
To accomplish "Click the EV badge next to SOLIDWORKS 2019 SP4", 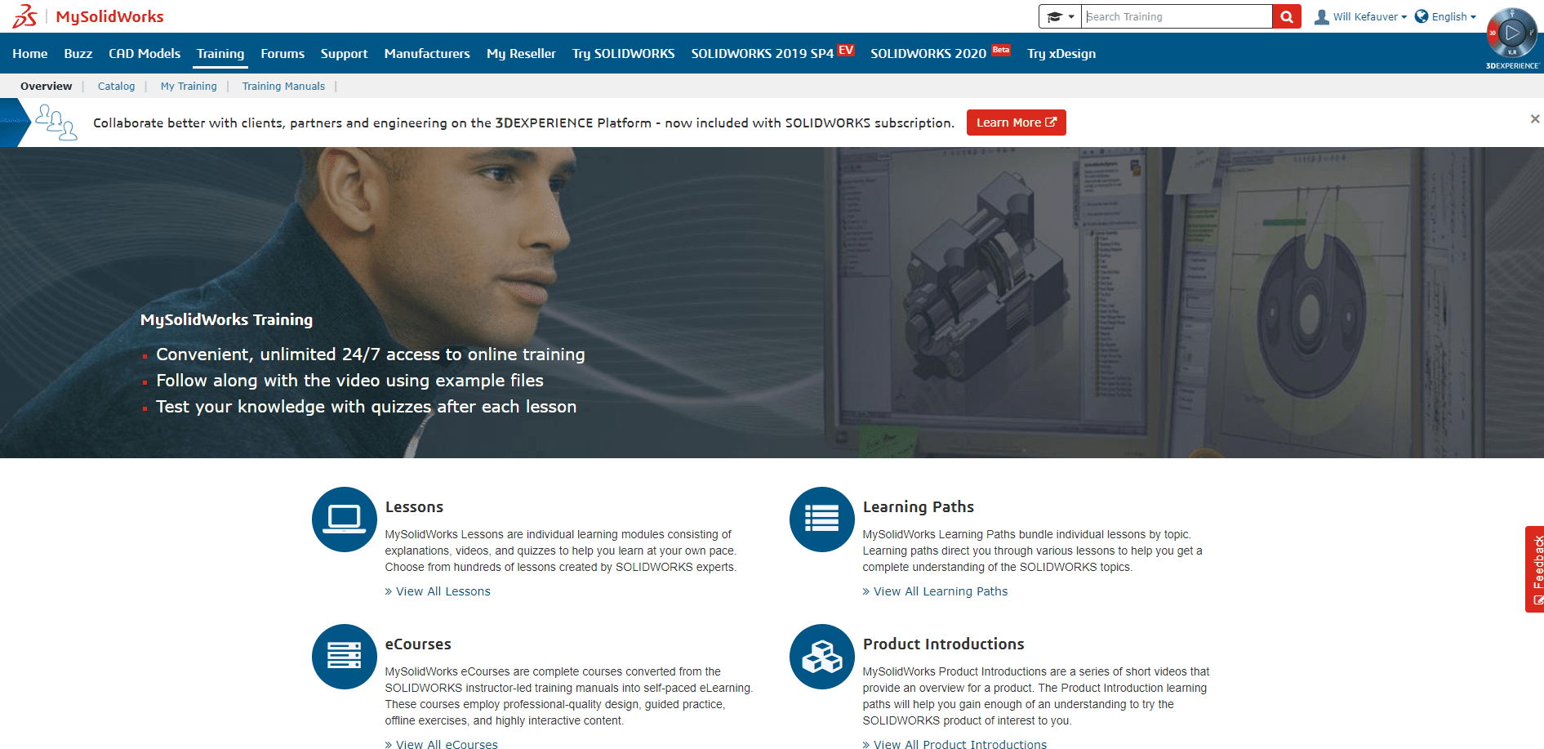I will (x=847, y=50).
